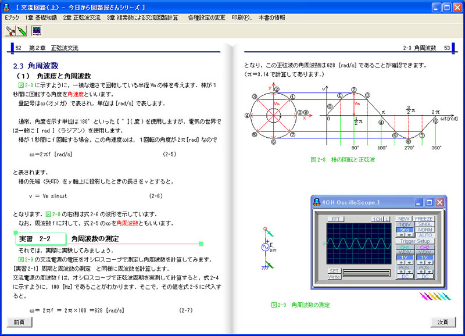The image size is (465, 336).
Task: Select the E sin AC source symbol
Action: 266,246
